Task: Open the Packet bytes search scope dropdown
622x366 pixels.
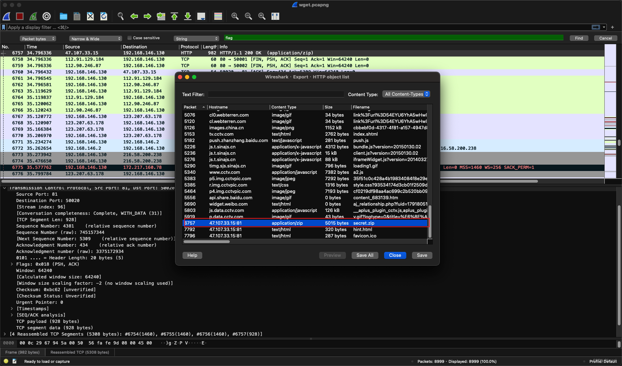Action: pyautogui.click(x=38, y=39)
